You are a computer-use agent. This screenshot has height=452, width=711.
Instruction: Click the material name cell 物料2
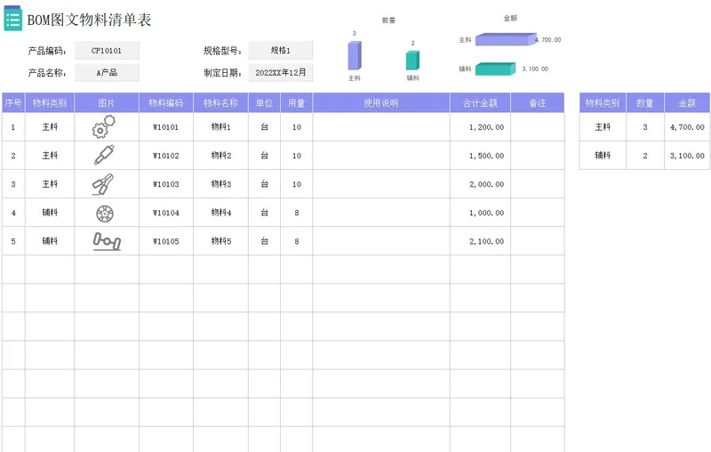[x=220, y=156]
